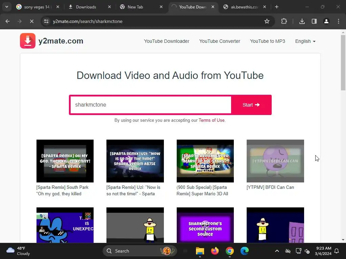Select the BFDI Can Can video thumbnail

275,161
